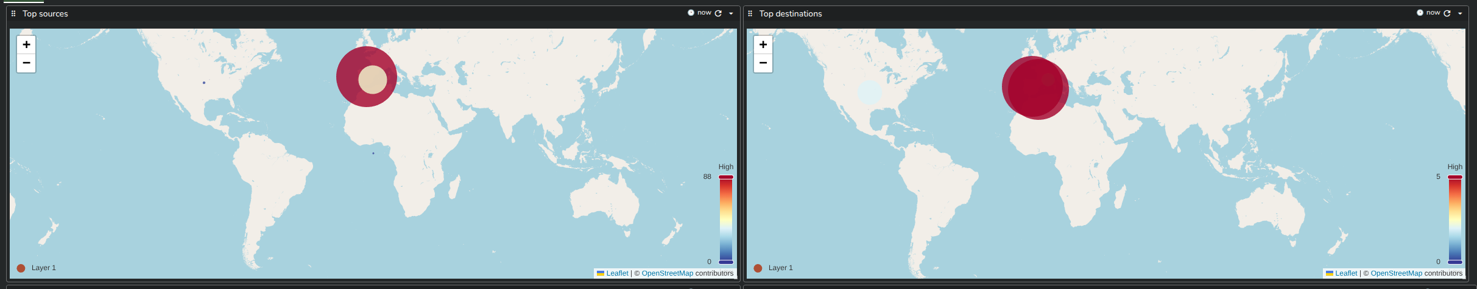Image resolution: width=1477 pixels, height=289 pixels.
Task: Zoom in on the Top sources map
Action: tap(26, 44)
